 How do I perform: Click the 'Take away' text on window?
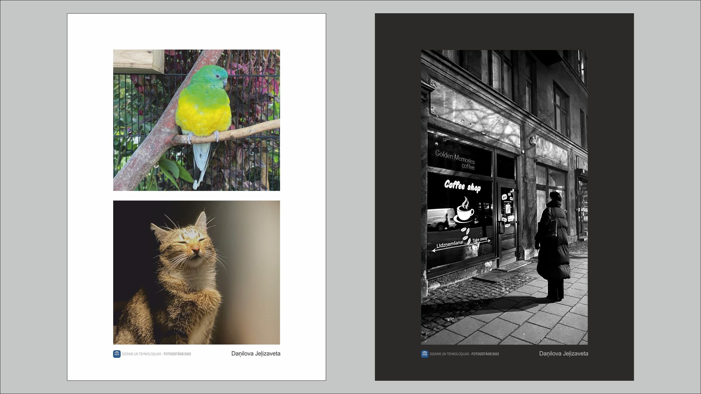coord(480,239)
